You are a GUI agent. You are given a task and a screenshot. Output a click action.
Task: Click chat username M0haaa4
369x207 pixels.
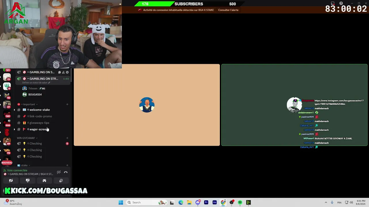(x=308, y=139)
